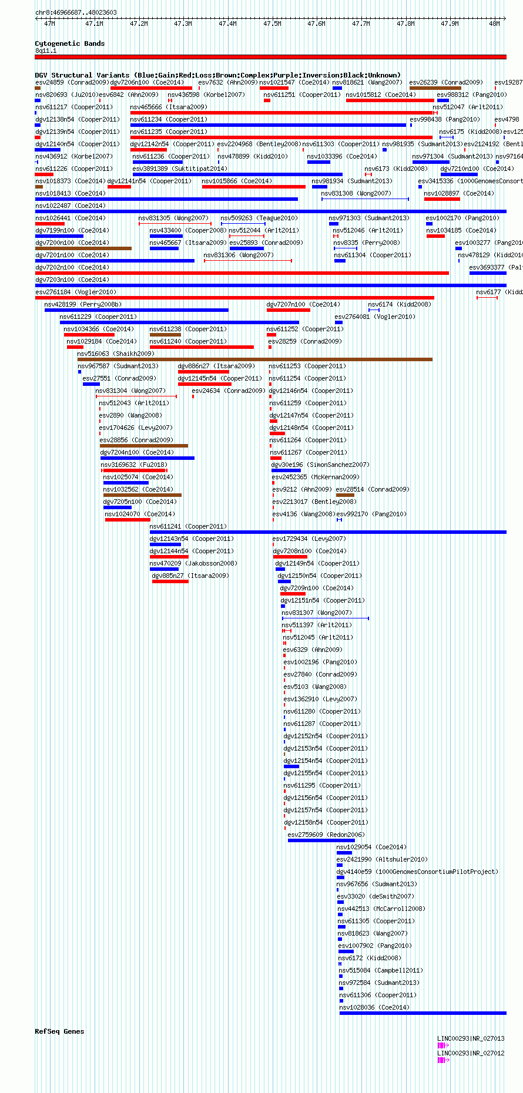This screenshot has height=1093, width=523.
Task: Click variant nsv1034185 (Coe2014) label
Action: tap(461, 230)
